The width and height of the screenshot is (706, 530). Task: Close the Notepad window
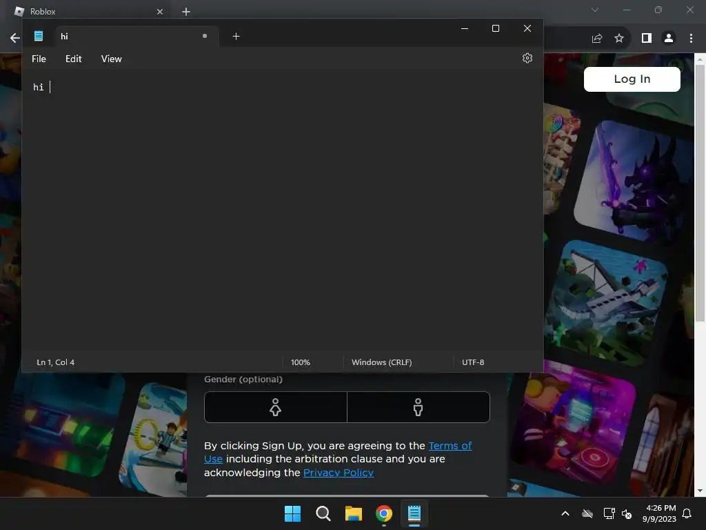coord(527,28)
